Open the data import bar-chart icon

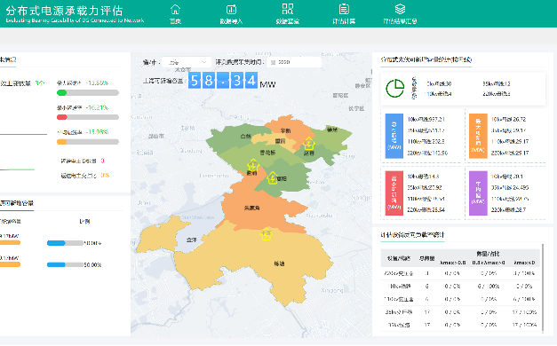click(x=231, y=9)
